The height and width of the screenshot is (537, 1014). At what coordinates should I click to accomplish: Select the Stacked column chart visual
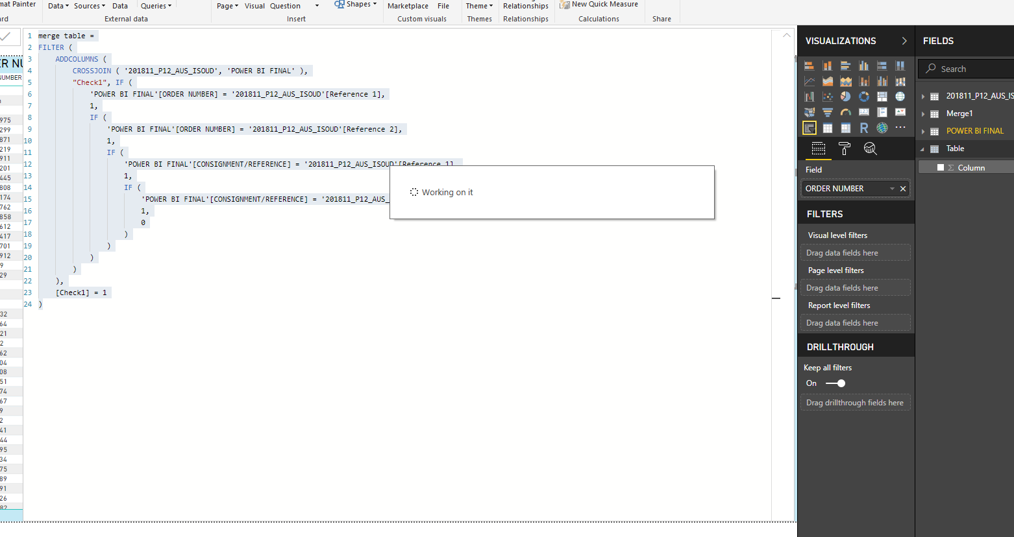[828, 66]
